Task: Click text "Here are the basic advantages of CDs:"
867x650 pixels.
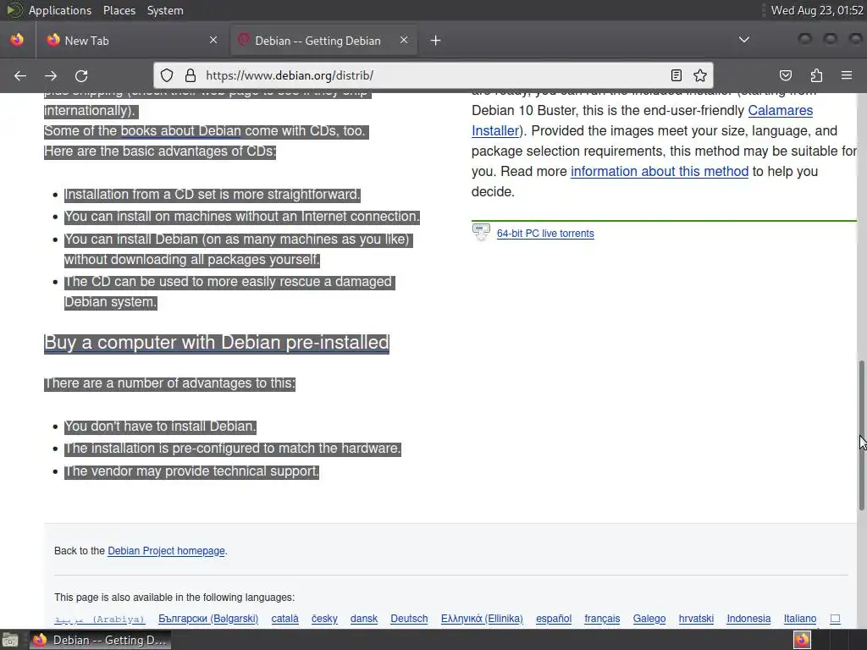Action: (159, 151)
